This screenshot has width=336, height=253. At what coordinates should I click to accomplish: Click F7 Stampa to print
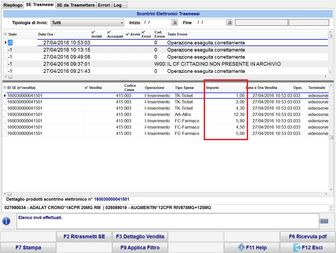[28, 247]
